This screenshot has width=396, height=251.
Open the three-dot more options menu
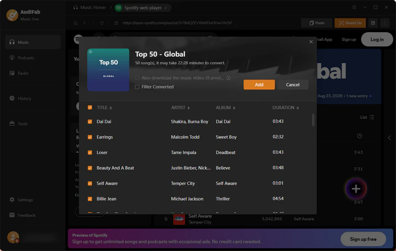(x=385, y=23)
